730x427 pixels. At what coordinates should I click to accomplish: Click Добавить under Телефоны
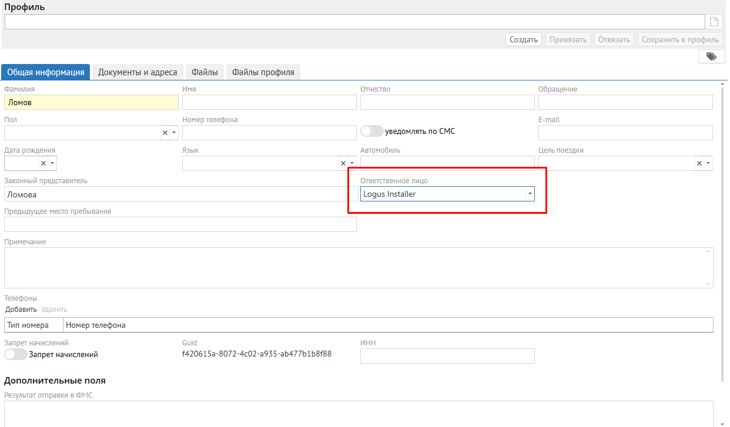point(21,309)
